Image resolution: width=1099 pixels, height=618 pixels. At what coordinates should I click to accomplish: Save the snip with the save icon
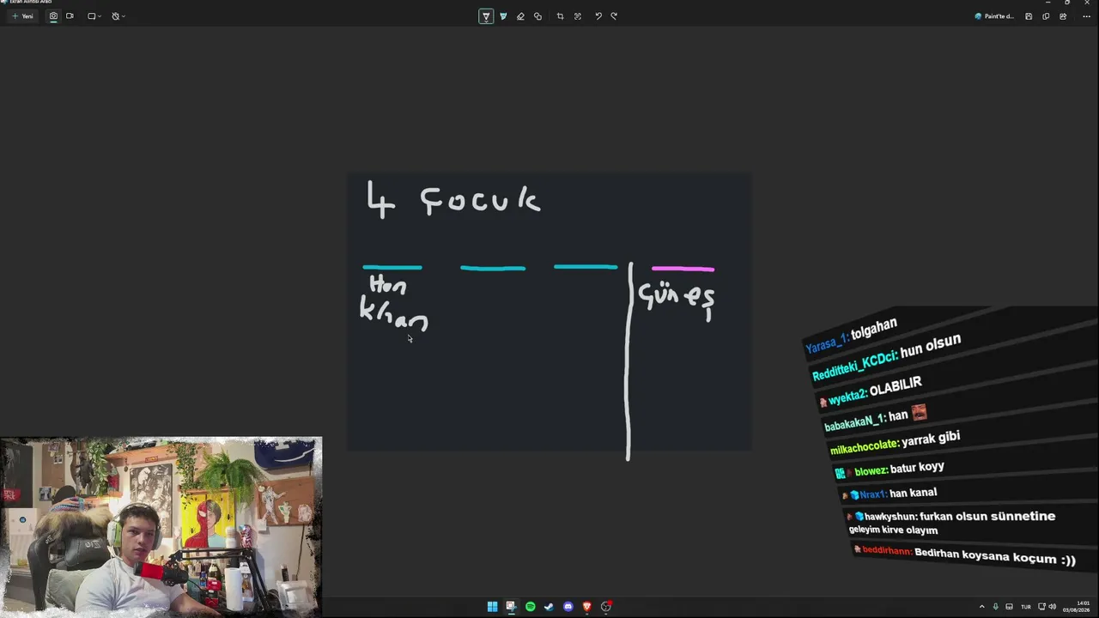(1029, 16)
